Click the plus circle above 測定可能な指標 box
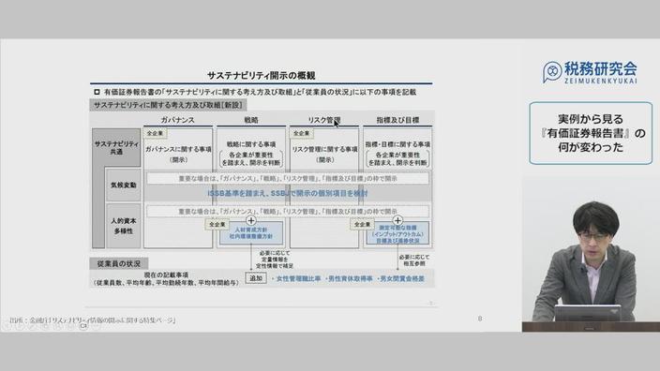This screenshot has height=371, width=660. point(397,220)
